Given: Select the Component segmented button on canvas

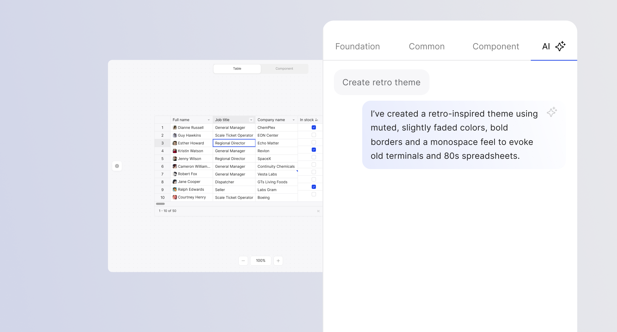Looking at the screenshot, I should (284, 69).
